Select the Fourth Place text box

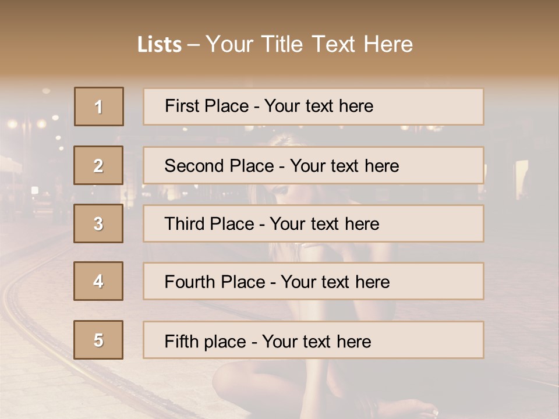pyautogui.click(x=313, y=281)
